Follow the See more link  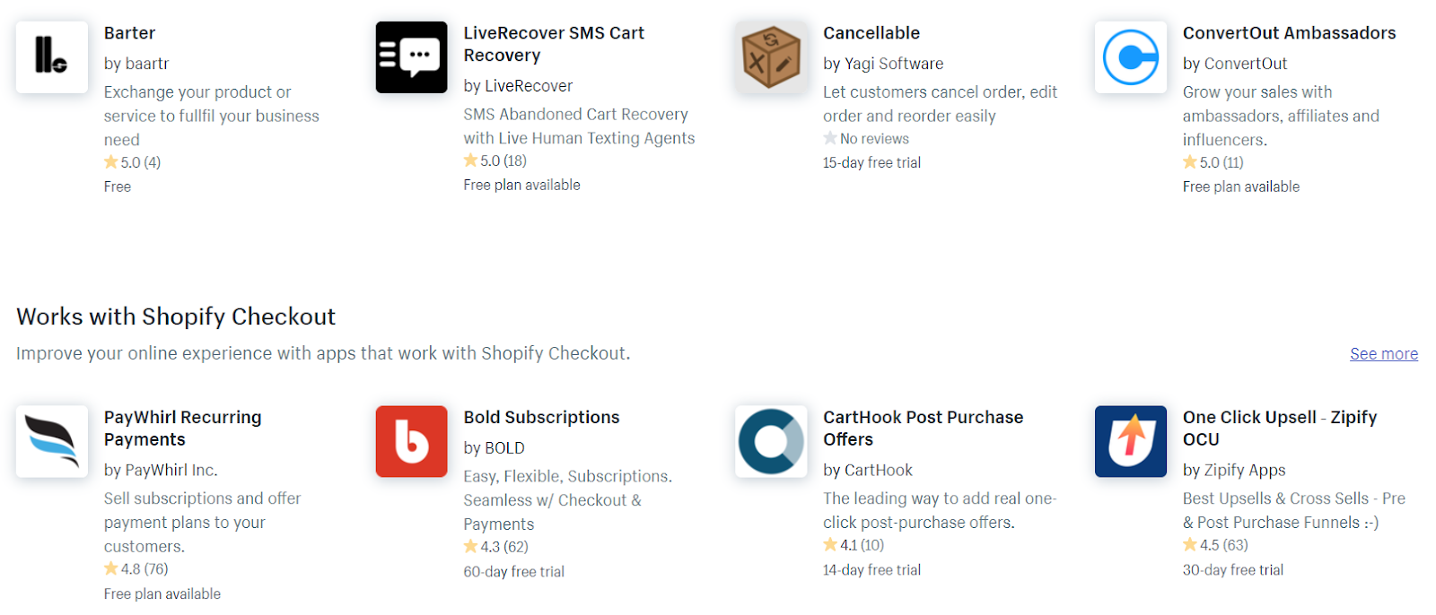1384,354
